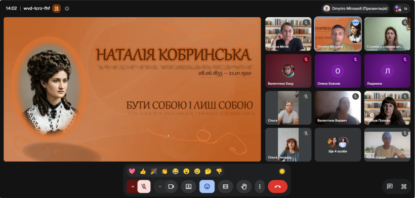Image resolution: width=415 pixels, height=198 pixels.
Task: Open meeting details info icon
Action: 67,9
